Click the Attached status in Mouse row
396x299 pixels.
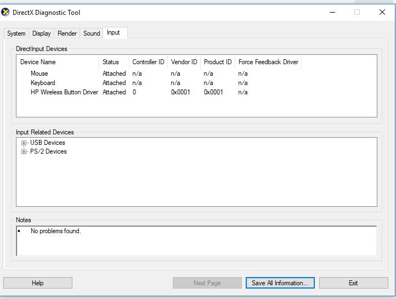[x=114, y=74]
